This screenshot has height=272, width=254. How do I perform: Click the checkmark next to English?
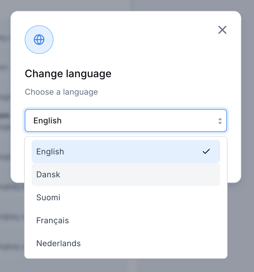pos(206,151)
